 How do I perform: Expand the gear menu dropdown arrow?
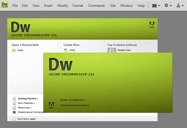click(171, 6)
